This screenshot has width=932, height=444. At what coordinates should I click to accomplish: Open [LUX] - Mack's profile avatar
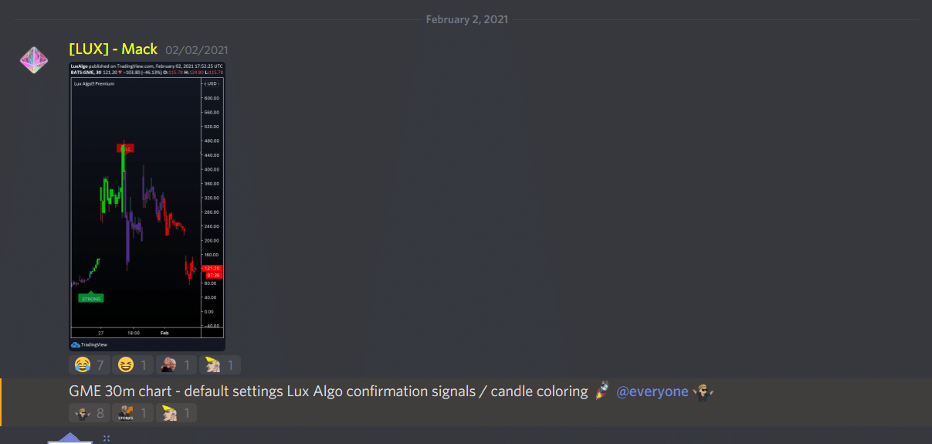(x=34, y=61)
